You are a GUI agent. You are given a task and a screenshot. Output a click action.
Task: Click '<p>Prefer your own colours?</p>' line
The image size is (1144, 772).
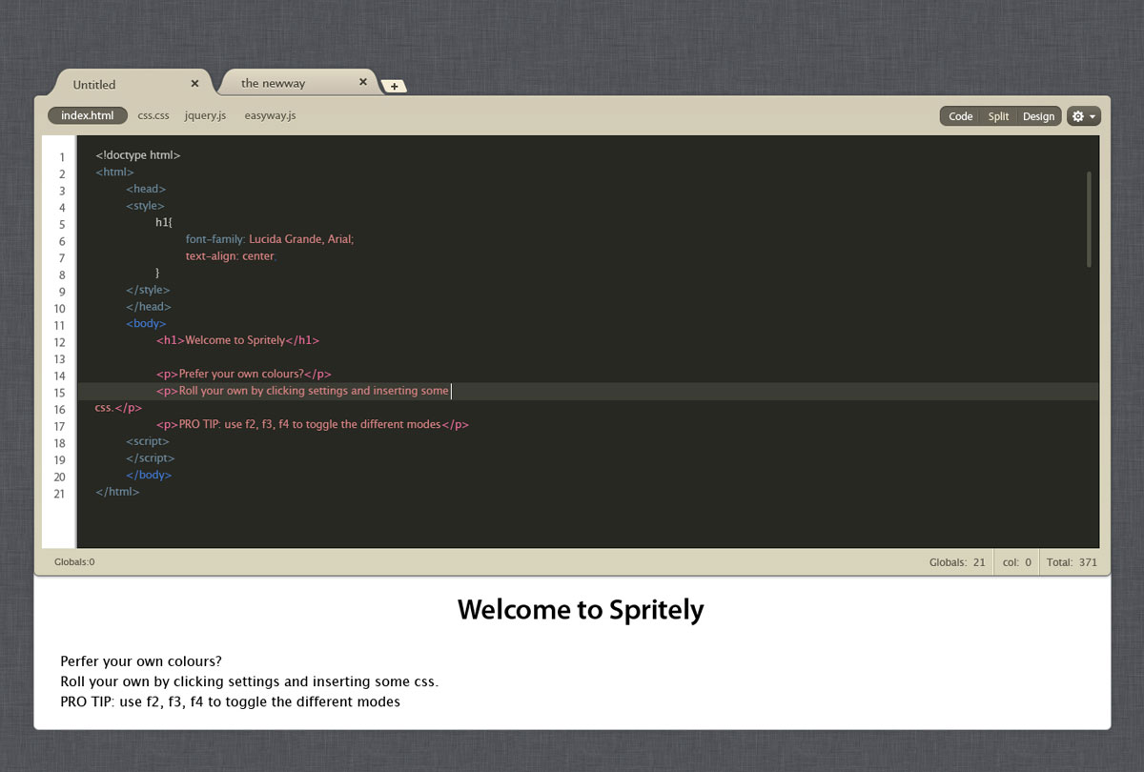(x=244, y=374)
